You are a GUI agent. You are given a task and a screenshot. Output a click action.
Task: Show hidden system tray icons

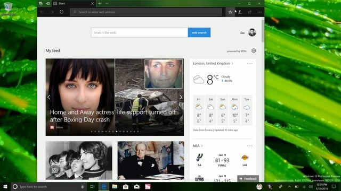[x=289, y=186]
